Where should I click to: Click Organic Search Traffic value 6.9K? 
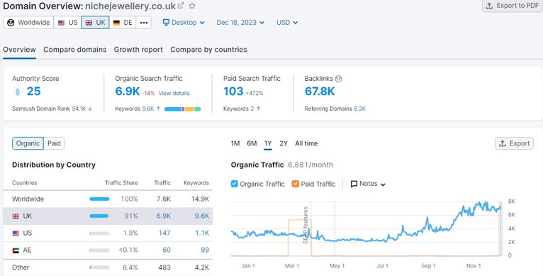(x=128, y=92)
